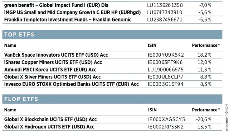The width and height of the screenshot is (234, 131).
Task: Open iMGP US Small and Mid Company Growth
Action: pyautogui.click(x=72, y=12)
